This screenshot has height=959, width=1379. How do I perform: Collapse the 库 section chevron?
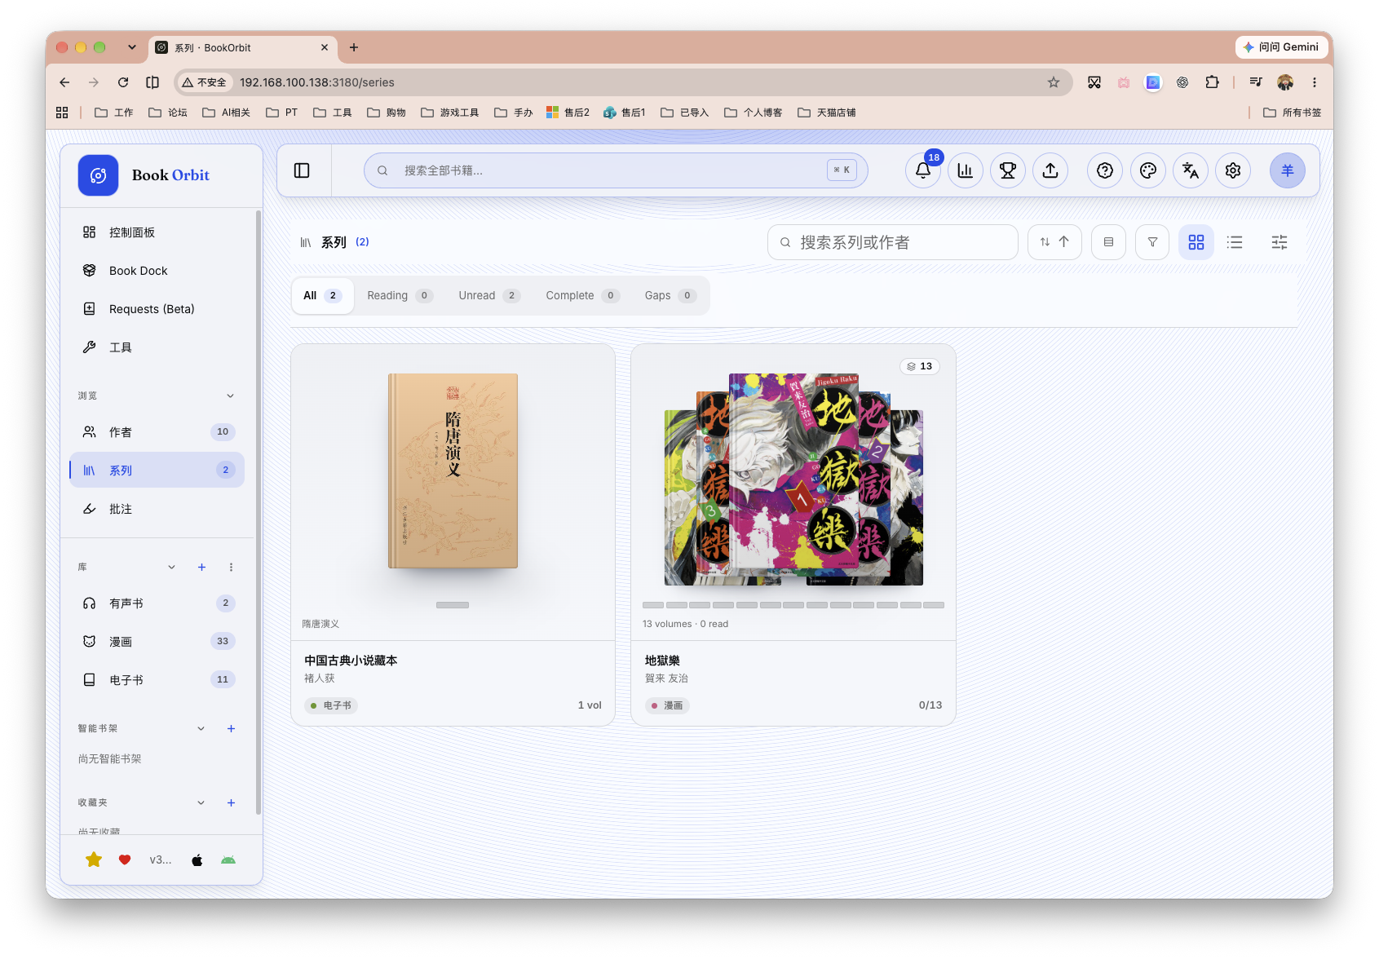(x=171, y=567)
